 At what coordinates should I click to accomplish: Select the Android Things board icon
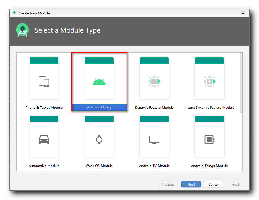[x=209, y=140]
